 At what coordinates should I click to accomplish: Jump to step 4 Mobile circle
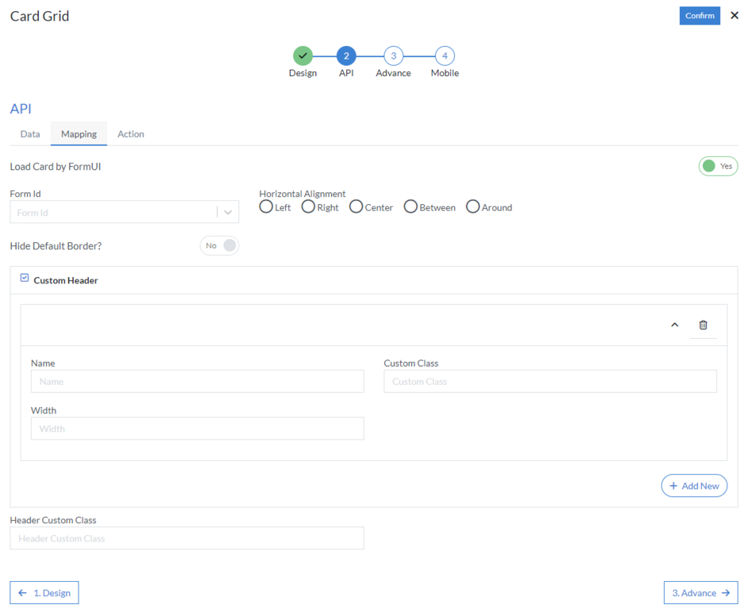pyautogui.click(x=445, y=56)
